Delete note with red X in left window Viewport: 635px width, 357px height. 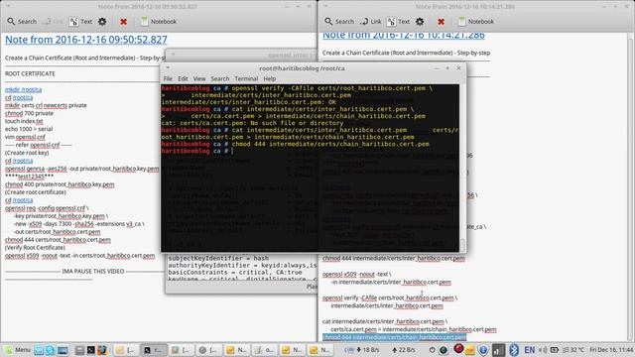pyautogui.click(x=123, y=22)
